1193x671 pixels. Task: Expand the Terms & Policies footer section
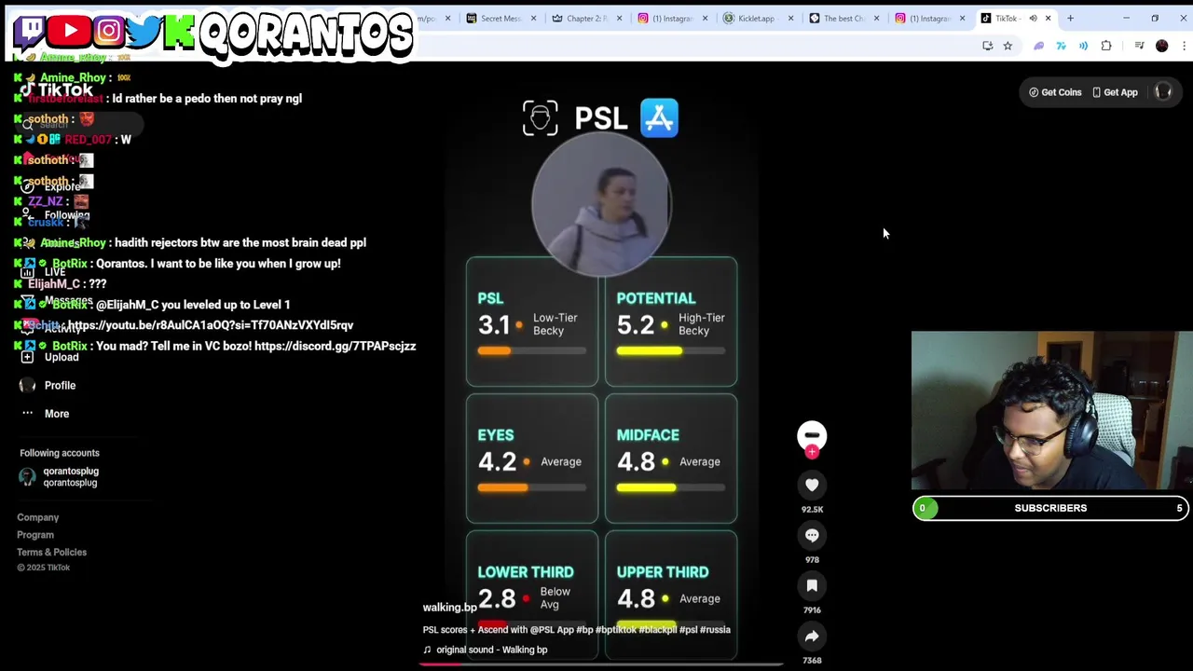(x=51, y=553)
